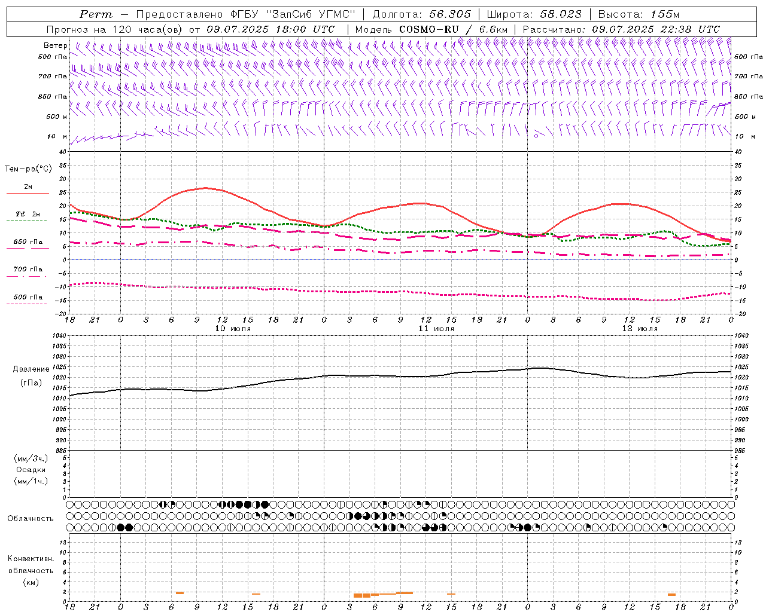Click the "700 гПа" temperature legend entry
Screen dimensions: 766x612
click(x=28, y=270)
